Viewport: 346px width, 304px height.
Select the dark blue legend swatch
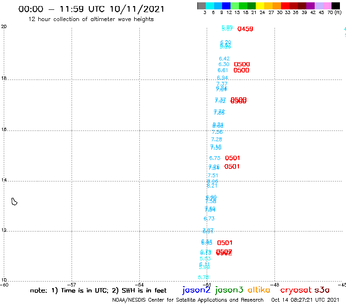(226, 6)
